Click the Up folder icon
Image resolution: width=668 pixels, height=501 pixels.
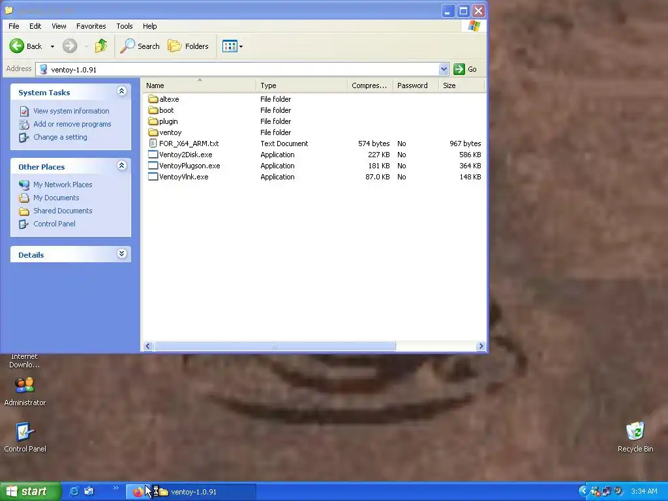click(x=101, y=46)
